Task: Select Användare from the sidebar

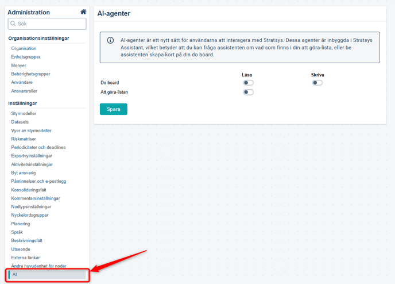Action: point(22,82)
